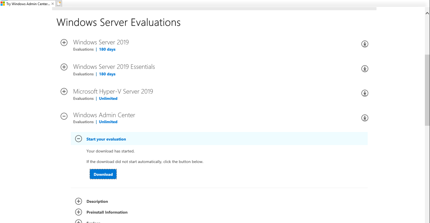
Task: Click the 'Your download has started.' text
Action: (x=110, y=151)
